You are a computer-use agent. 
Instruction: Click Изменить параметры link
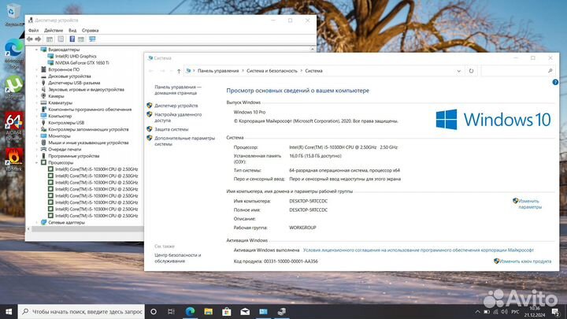[x=530, y=204]
